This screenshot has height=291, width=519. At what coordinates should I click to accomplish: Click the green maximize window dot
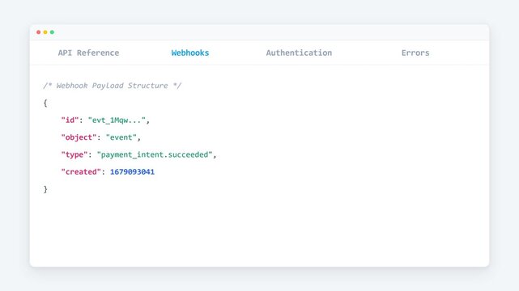pos(52,32)
